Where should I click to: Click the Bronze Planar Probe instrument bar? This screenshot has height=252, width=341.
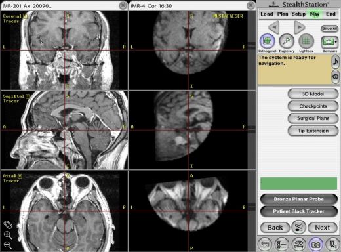(x=298, y=199)
